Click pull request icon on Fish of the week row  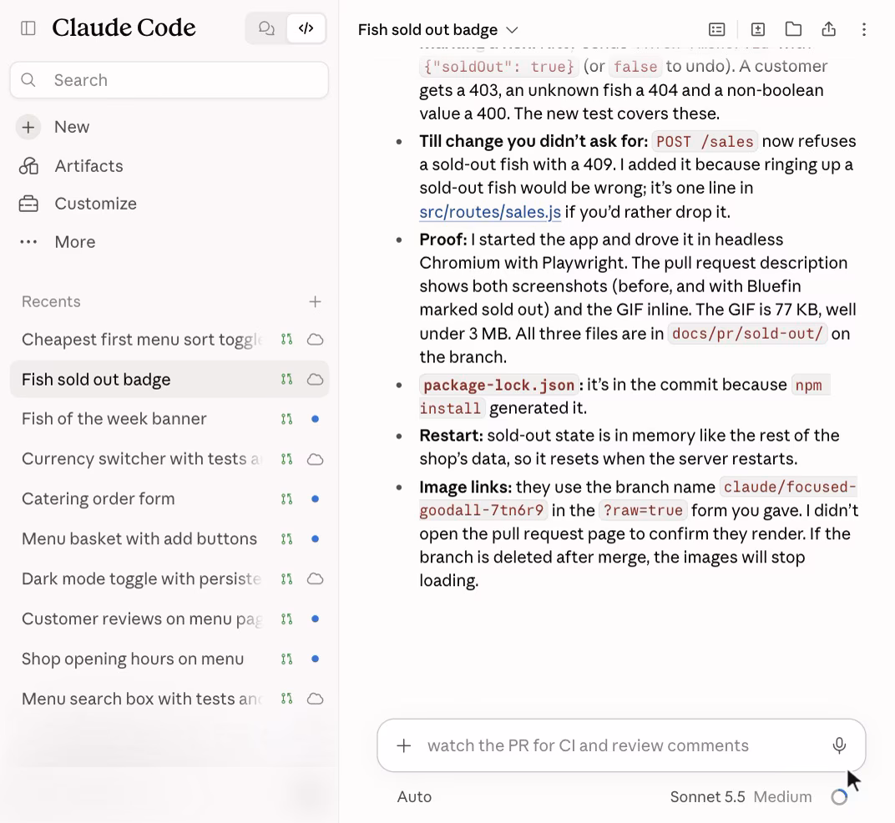pos(286,419)
